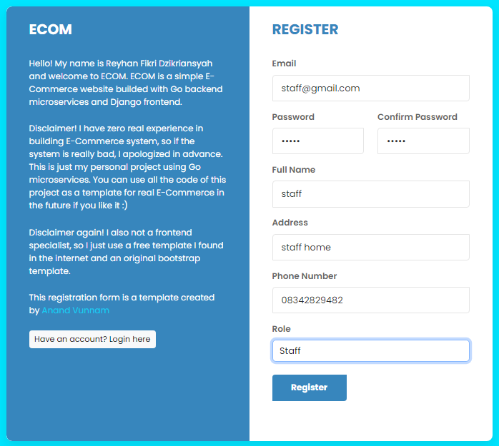
Task: Open the Anand Vunnam link
Action: pos(75,310)
